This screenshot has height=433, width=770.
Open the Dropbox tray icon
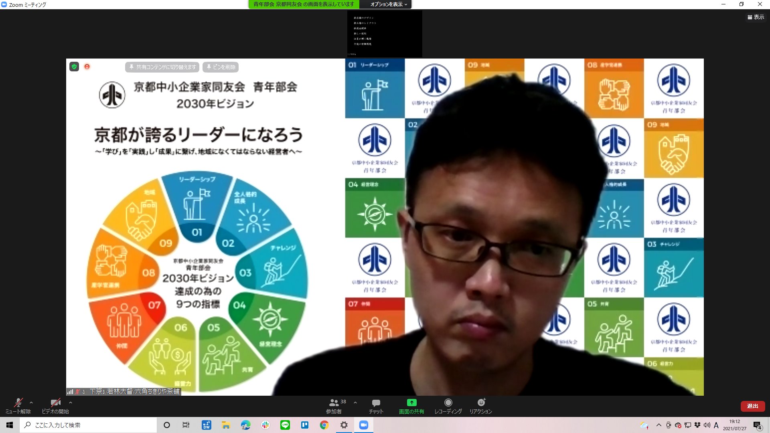point(697,425)
